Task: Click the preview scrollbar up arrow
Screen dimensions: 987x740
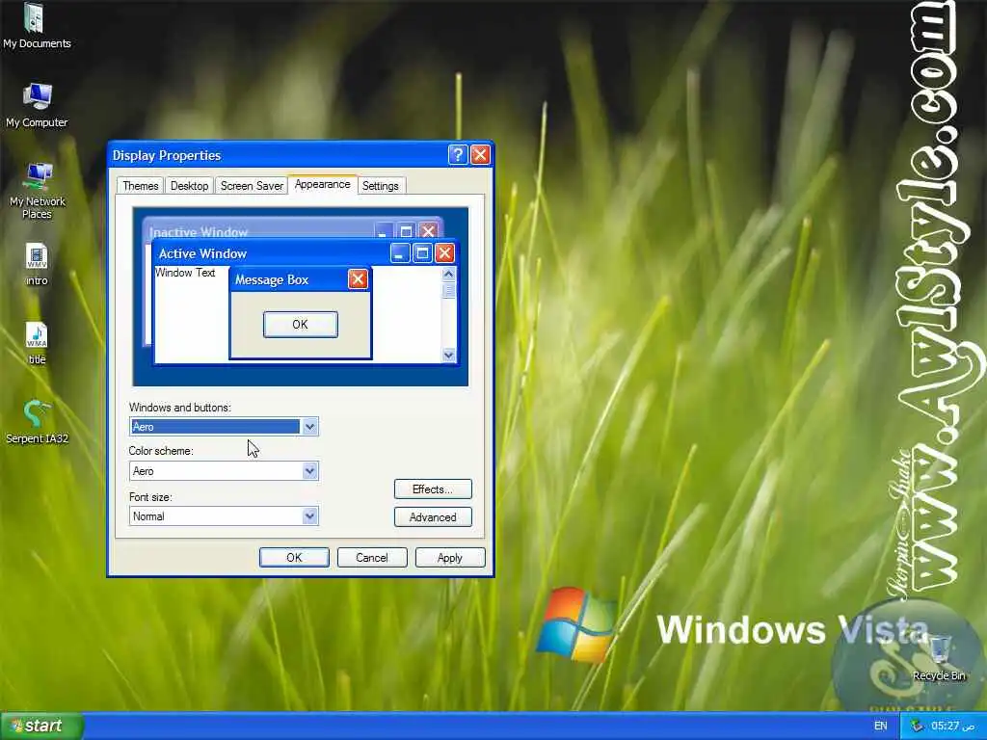Action: point(448,274)
